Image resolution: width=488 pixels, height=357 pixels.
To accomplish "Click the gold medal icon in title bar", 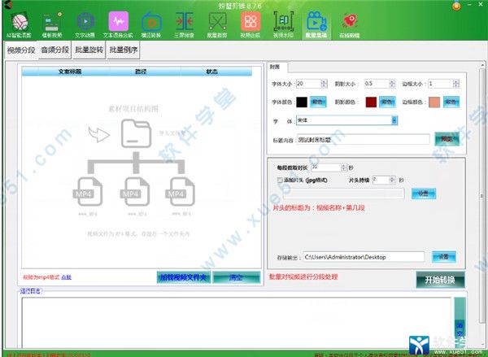I will 456,6.
